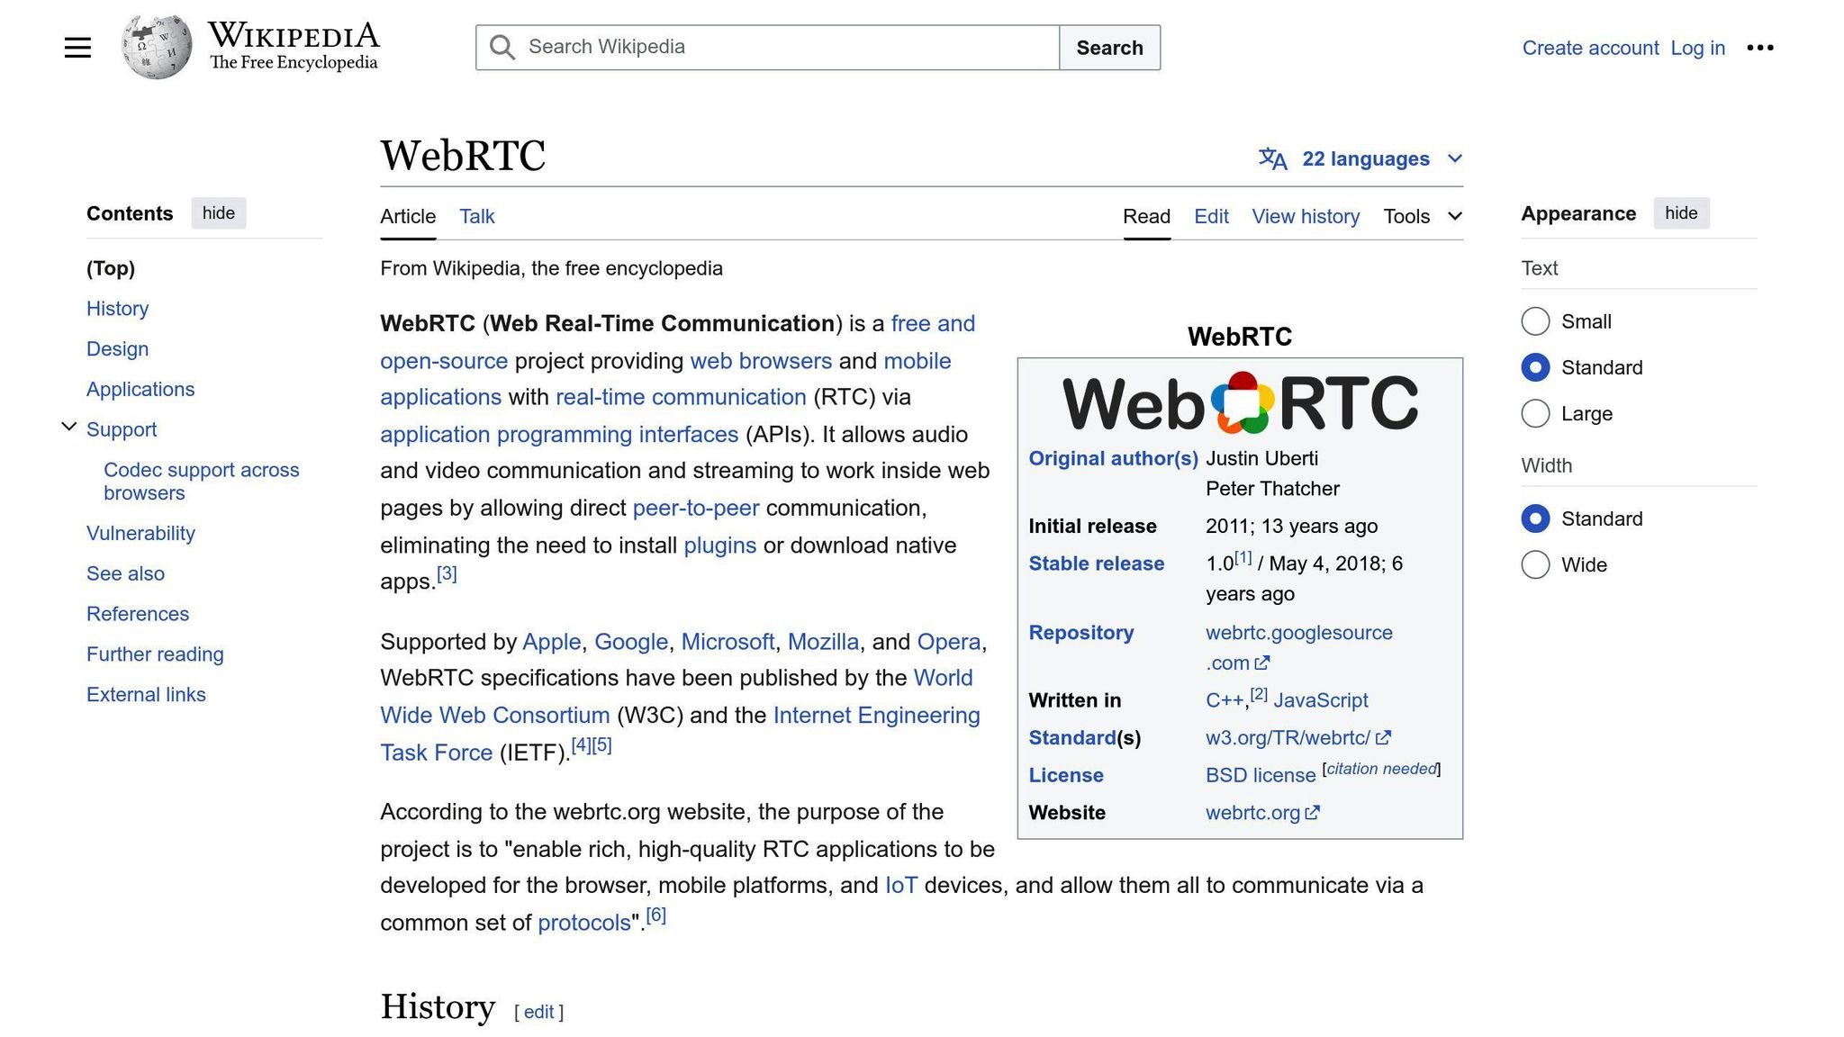Open C++ link in infobox
This screenshot has height=1037, width=1844.
click(1225, 700)
